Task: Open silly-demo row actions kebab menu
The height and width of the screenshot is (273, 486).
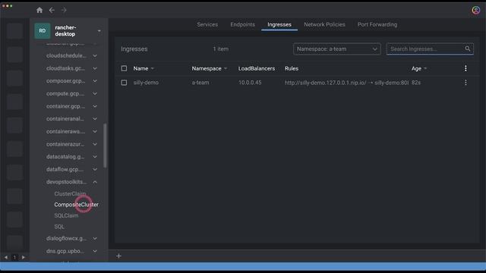Action: point(465,83)
